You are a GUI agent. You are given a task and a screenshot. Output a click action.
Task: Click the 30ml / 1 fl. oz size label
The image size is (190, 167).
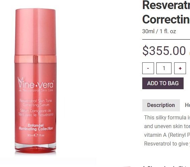point(159,32)
